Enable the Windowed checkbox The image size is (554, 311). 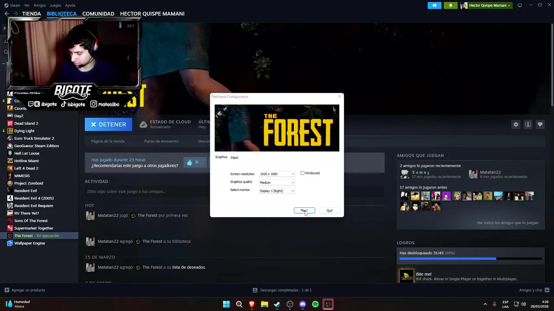click(303, 173)
